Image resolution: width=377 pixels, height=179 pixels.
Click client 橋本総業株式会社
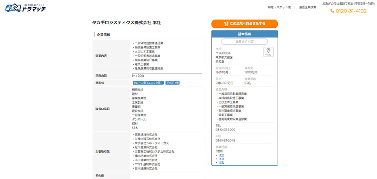coord(146,156)
